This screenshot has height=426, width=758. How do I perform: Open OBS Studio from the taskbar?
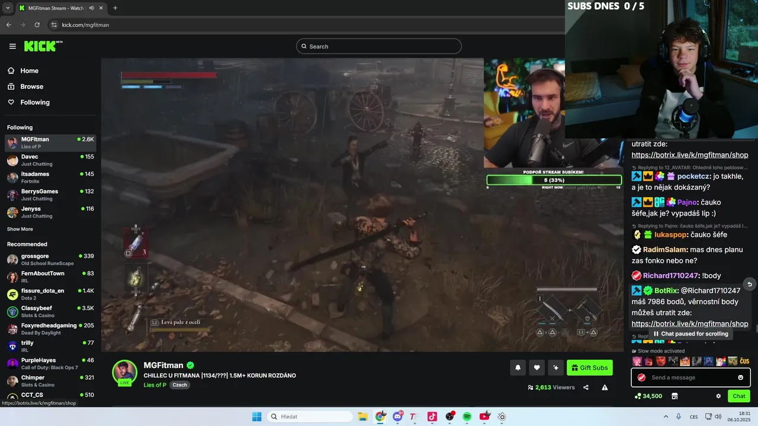(449, 417)
